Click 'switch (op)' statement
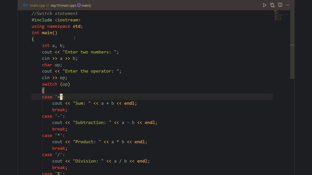Image resolution: width=312 pixels, height=175 pixels. [56, 84]
